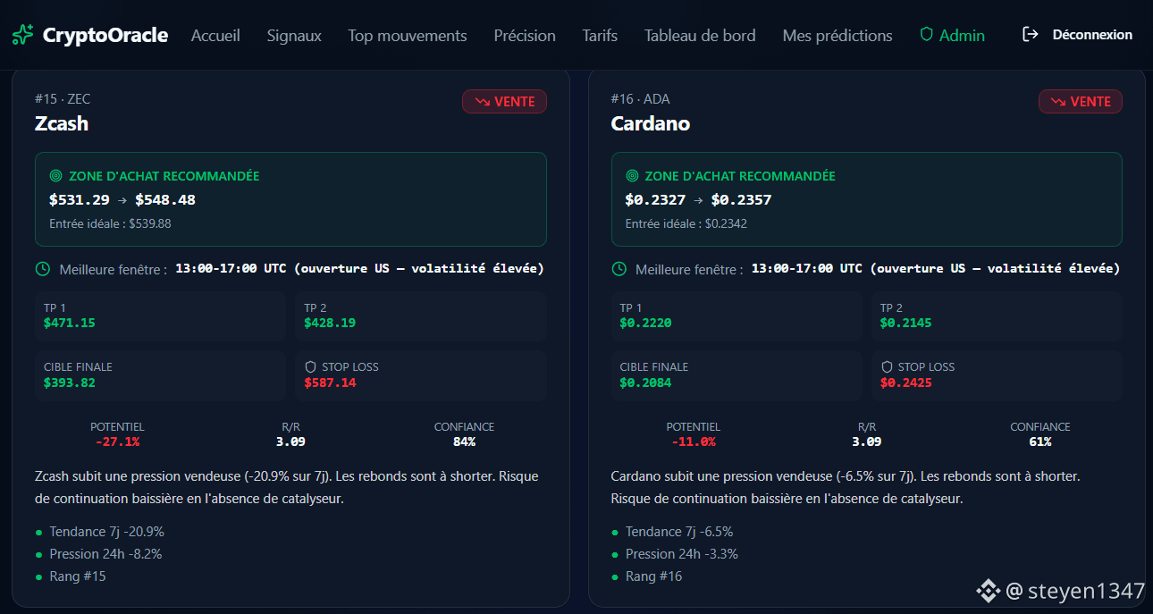
Task: Click the CryptoOracle sparkle logo icon
Action: click(22, 35)
